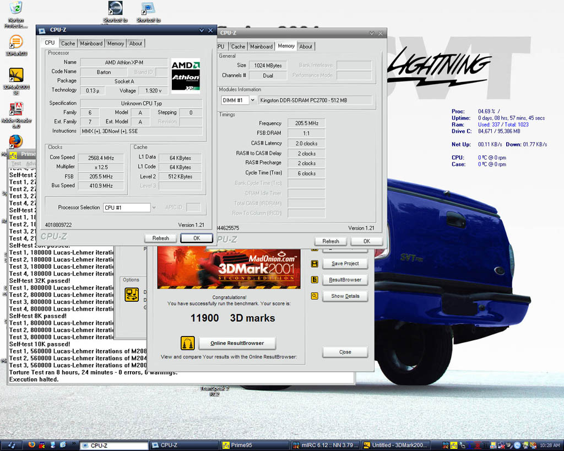
Task: Close the 3DMark score dialog with Close
Action: pos(345,352)
